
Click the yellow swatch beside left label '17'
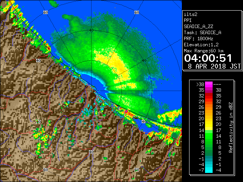(x=209, y=124)
